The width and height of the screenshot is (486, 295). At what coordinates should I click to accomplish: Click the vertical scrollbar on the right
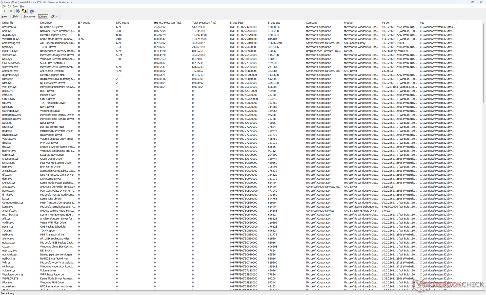tap(483, 63)
